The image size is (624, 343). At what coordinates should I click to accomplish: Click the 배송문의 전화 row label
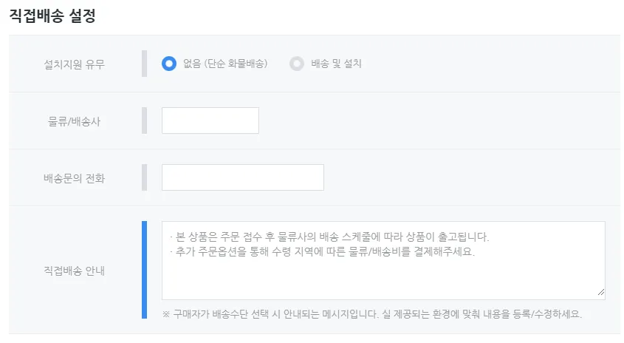point(75,178)
